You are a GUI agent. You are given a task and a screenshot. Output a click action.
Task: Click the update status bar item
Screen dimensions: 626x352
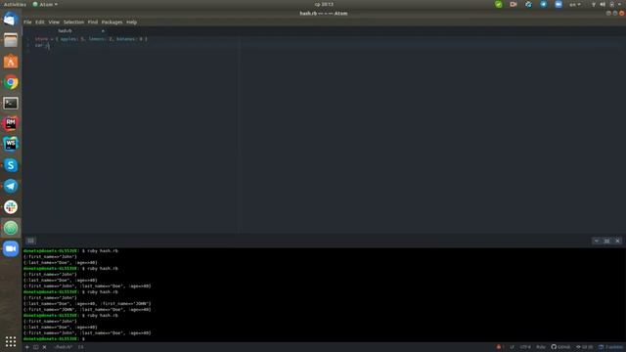coord(610,347)
